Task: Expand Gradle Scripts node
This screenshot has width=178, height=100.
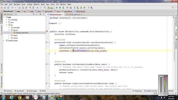Action: coord(4,41)
